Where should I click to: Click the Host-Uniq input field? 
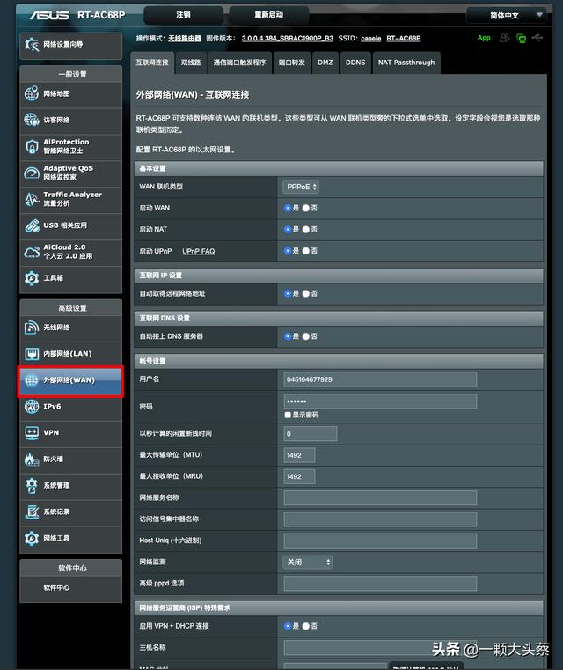pyautogui.click(x=380, y=541)
